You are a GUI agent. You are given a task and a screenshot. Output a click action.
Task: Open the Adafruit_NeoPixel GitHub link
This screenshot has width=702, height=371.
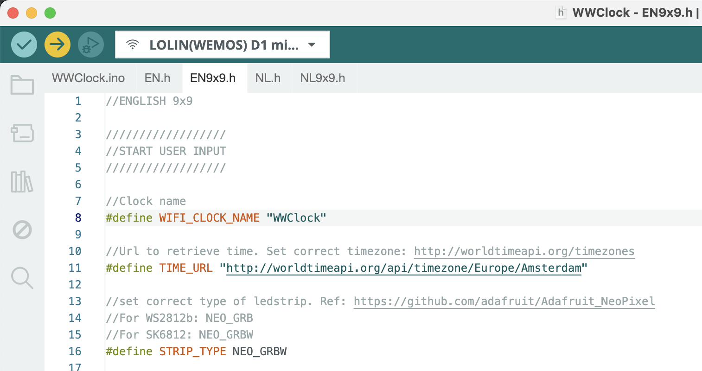tap(504, 301)
